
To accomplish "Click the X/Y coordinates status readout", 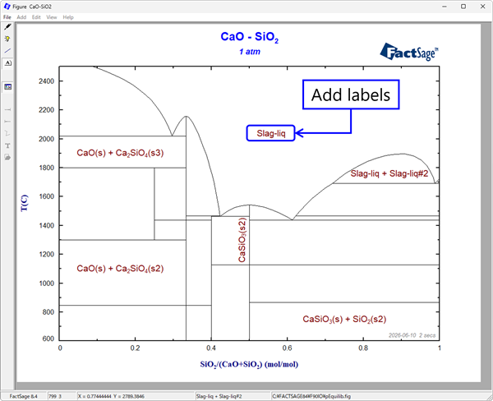I will 111,396.
